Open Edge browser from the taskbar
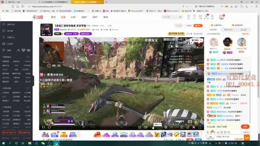The image size is (260, 146). [x=36, y=143]
